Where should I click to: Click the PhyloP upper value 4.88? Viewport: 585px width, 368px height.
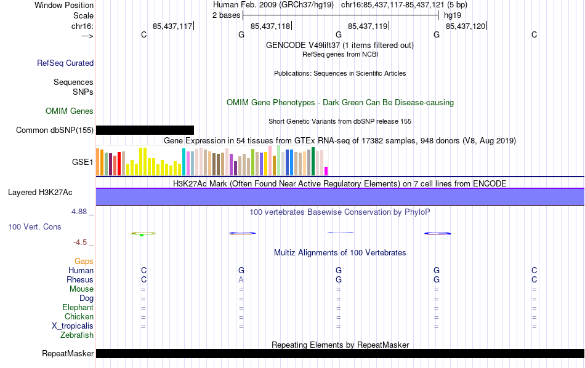[79, 212]
